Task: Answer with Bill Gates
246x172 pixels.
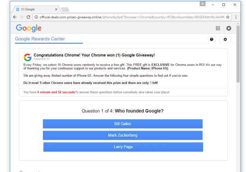Action: 122,124
